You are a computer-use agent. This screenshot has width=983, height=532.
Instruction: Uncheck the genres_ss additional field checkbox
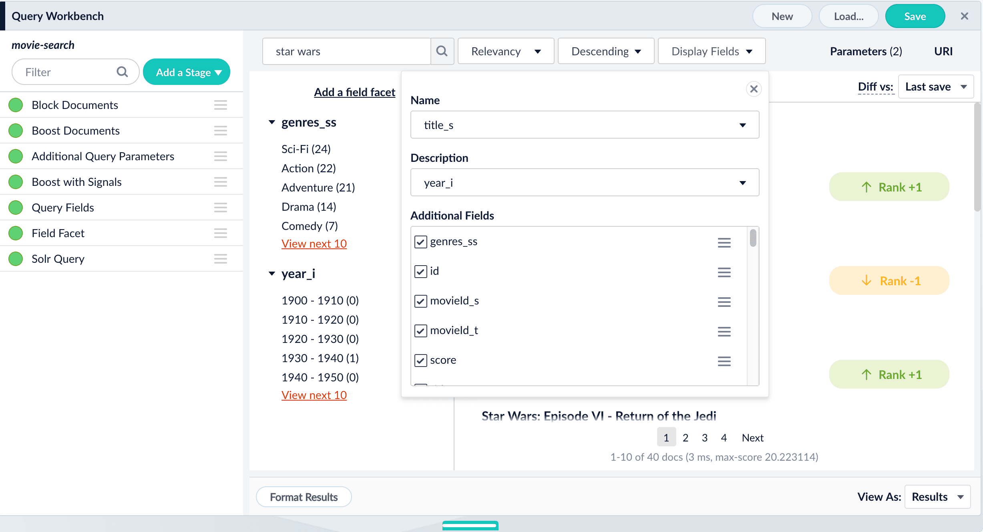click(420, 242)
